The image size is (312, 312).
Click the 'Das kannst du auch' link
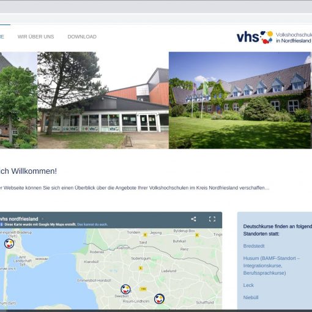pos(92,225)
